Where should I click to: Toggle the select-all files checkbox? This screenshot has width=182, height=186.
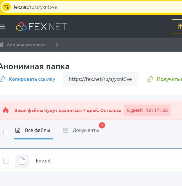[x=6, y=132]
